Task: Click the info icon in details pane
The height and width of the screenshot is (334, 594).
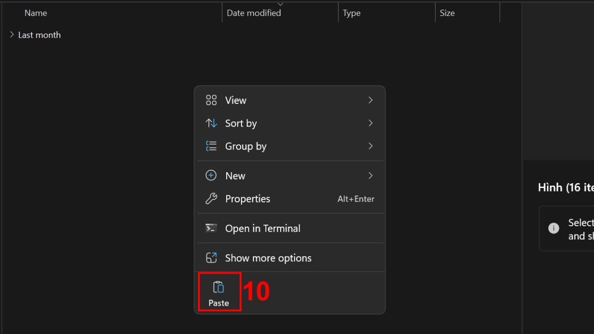Action: point(554,228)
